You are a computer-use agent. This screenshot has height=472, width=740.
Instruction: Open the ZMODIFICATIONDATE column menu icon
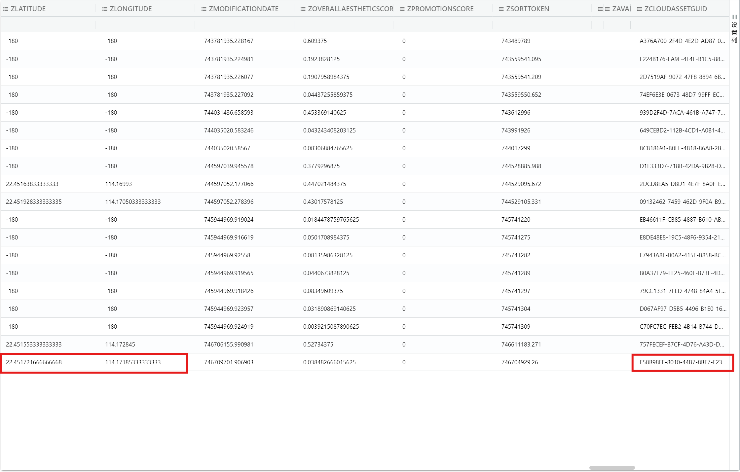[x=204, y=9]
